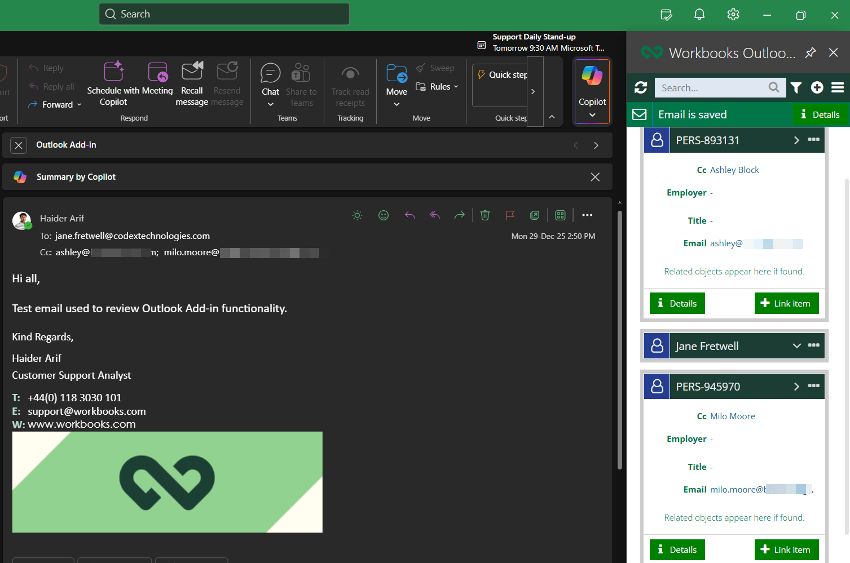Pin the Workbooks Outlook add-in pane
850x563 pixels.
[x=811, y=52]
